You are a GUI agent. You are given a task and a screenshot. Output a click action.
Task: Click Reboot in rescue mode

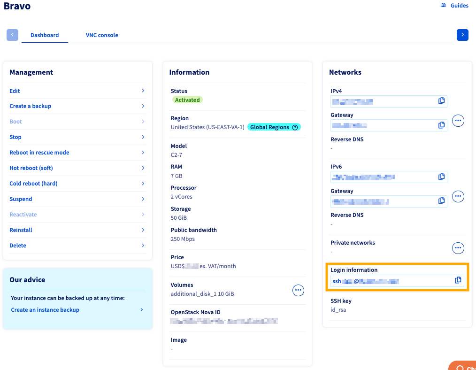pyautogui.click(x=39, y=152)
